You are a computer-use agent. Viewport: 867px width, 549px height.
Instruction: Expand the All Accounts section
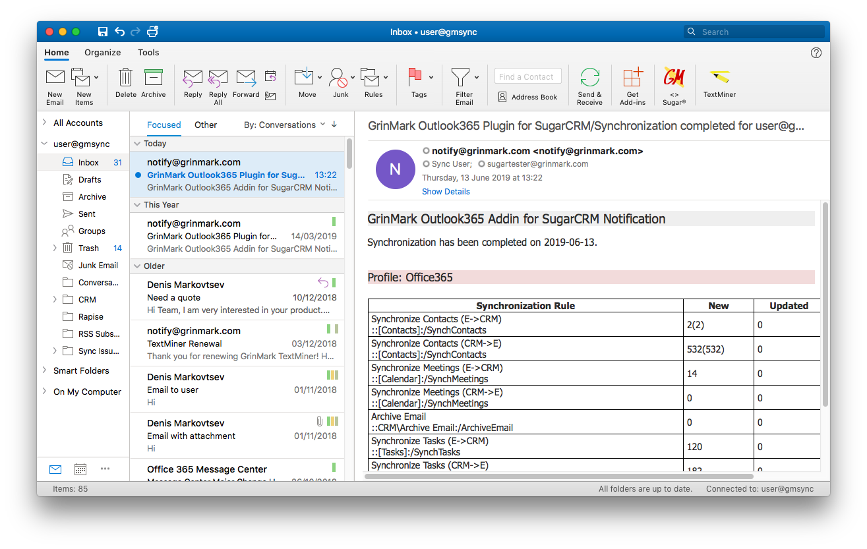coord(44,122)
